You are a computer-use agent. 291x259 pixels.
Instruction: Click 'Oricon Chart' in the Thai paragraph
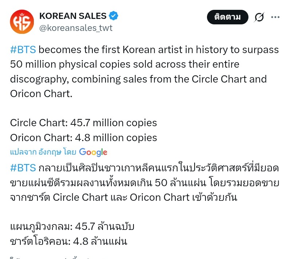click(160, 198)
